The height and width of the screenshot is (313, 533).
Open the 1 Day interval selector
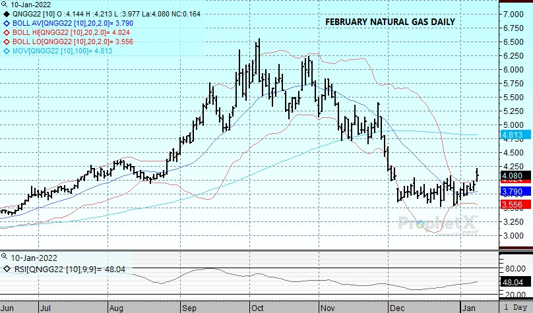point(515,308)
